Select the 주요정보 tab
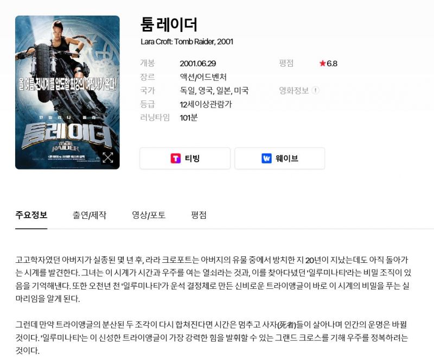434x359 pixels. click(31, 215)
